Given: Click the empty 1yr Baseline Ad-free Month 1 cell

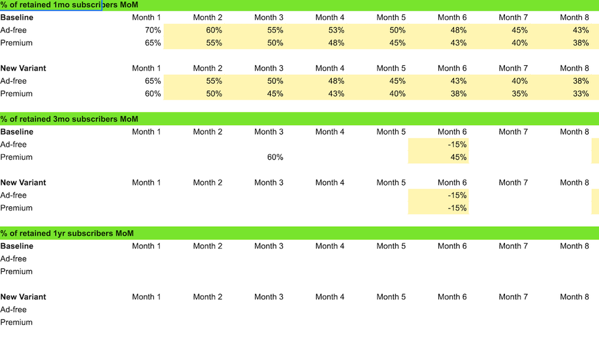Looking at the screenshot, I should [132, 259].
